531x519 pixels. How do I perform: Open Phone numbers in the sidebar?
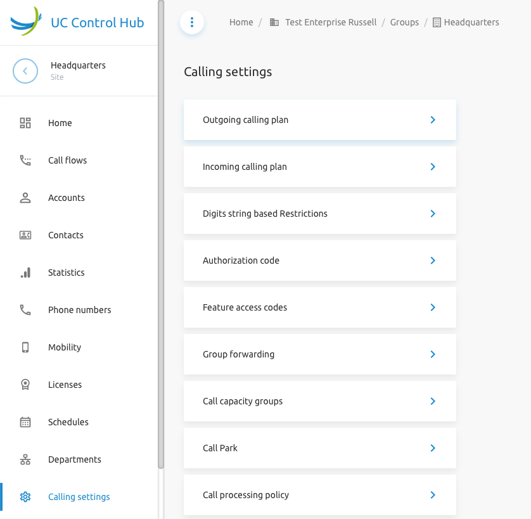[79, 310]
